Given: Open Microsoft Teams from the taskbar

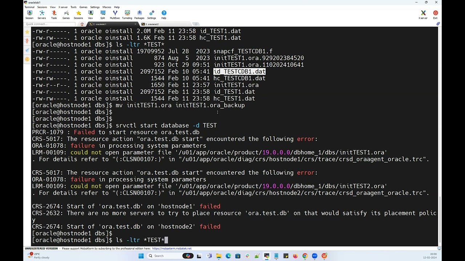Looking at the screenshot, I should pyautogui.click(x=209, y=256).
